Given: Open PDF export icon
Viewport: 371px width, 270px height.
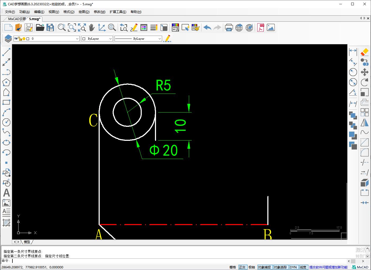Looking at the screenshot, I should [260, 27].
